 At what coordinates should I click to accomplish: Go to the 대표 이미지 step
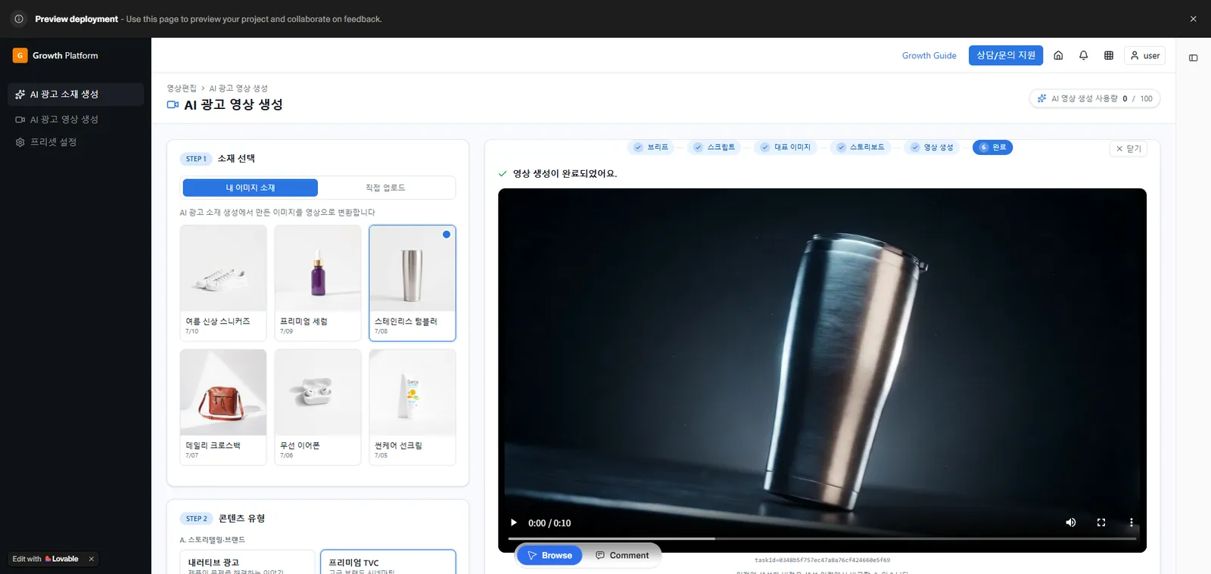[786, 147]
